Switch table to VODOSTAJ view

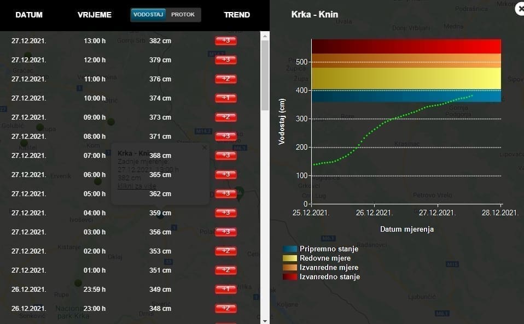coord(148,15)
